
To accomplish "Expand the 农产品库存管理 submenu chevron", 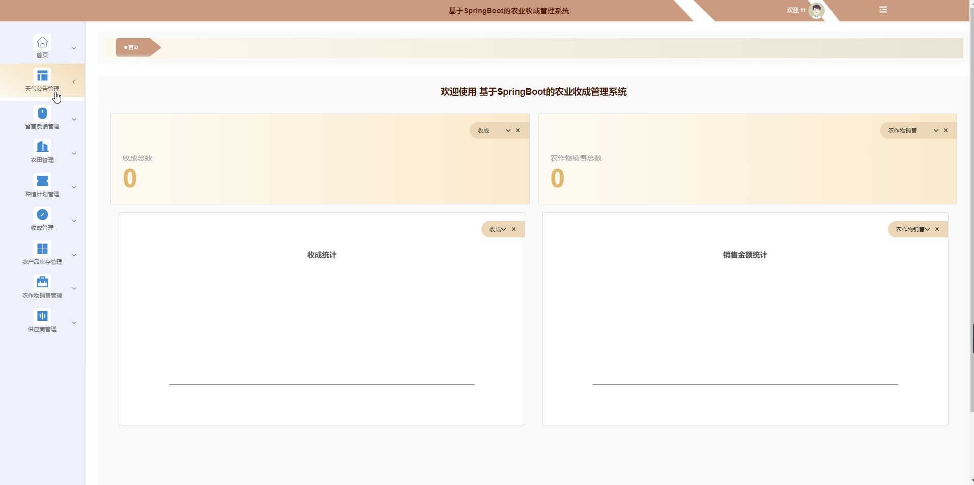I will coord(74,255).
